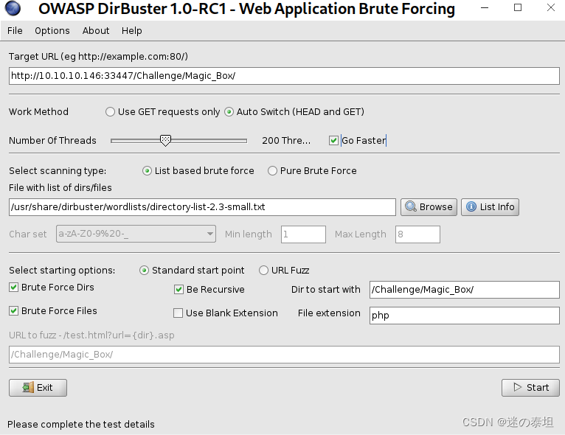
Task: Toggle the Go Faster checkbox
Action: click(333, 140)
